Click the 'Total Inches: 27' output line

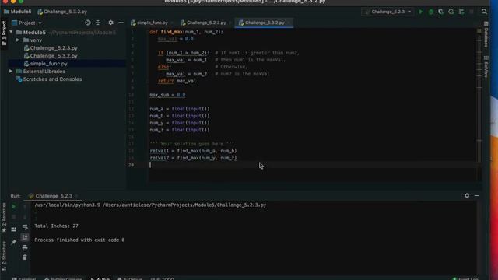coord(56,226)
